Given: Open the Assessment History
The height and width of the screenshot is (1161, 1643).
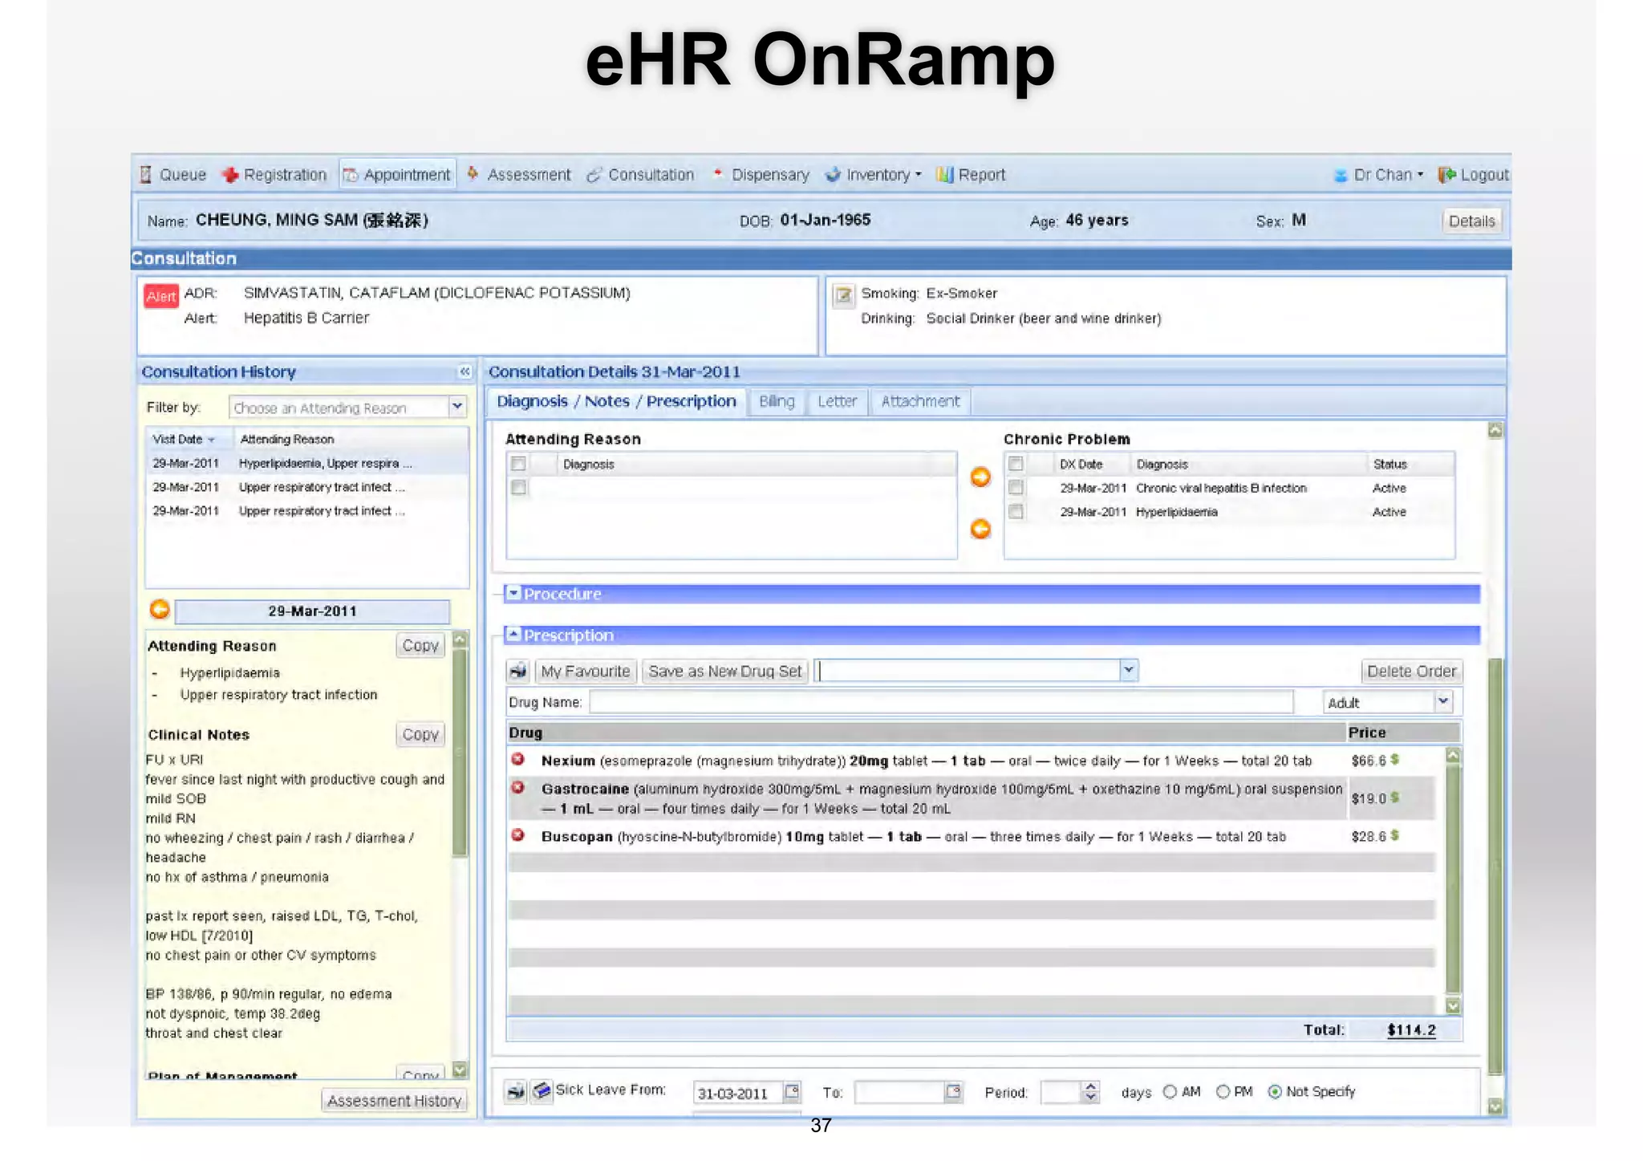Looking at the screenshot, I should 394,1100.
